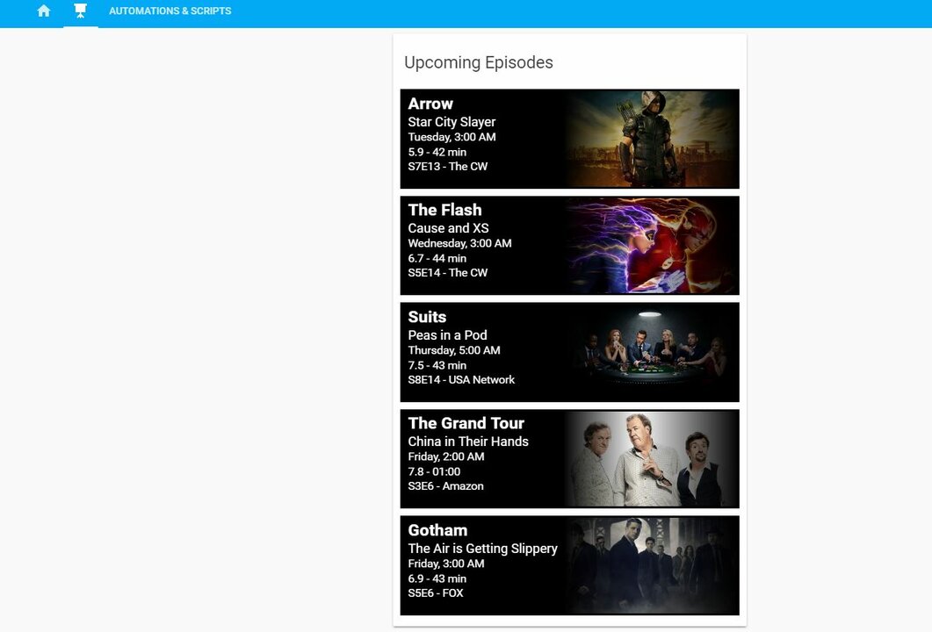
Task: Open the Gotham show title
Action: (437, 530)
